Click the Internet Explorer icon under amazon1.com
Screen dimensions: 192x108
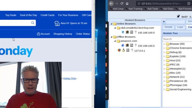pyautogui.click(x=123, y=45)
